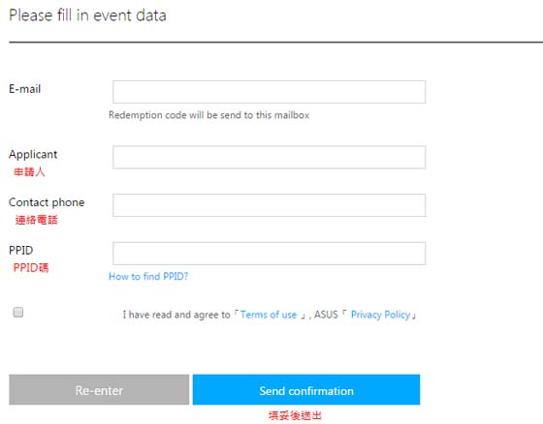Click the 'Please fill in event data' heading

click(87, 15)
